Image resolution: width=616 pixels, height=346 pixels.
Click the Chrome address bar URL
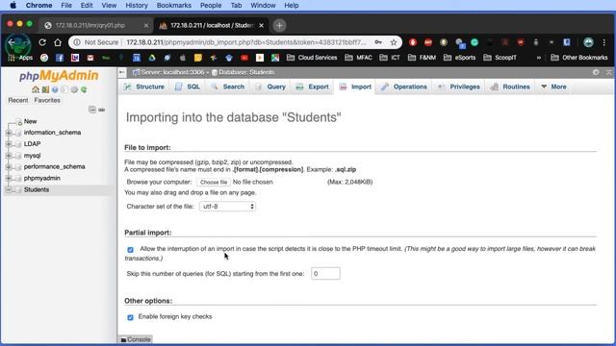click(246, 42)
